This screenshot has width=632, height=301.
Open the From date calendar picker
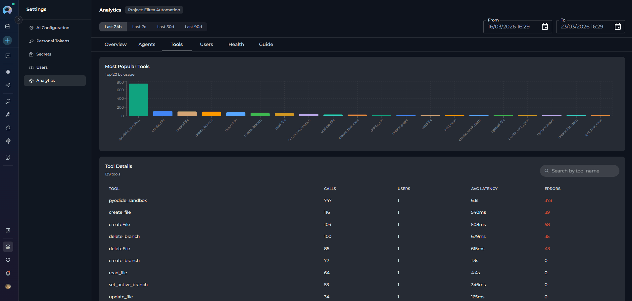pyautogui.click(x=545, y=26)
